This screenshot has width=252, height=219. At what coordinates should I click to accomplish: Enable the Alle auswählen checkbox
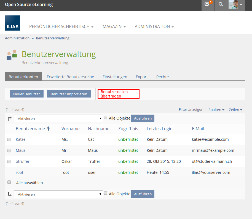[x=9, y=182]
